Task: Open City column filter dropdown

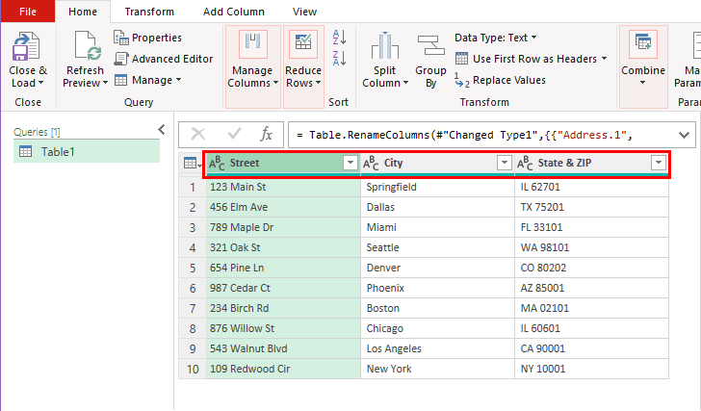Action: tap(505, 163)
